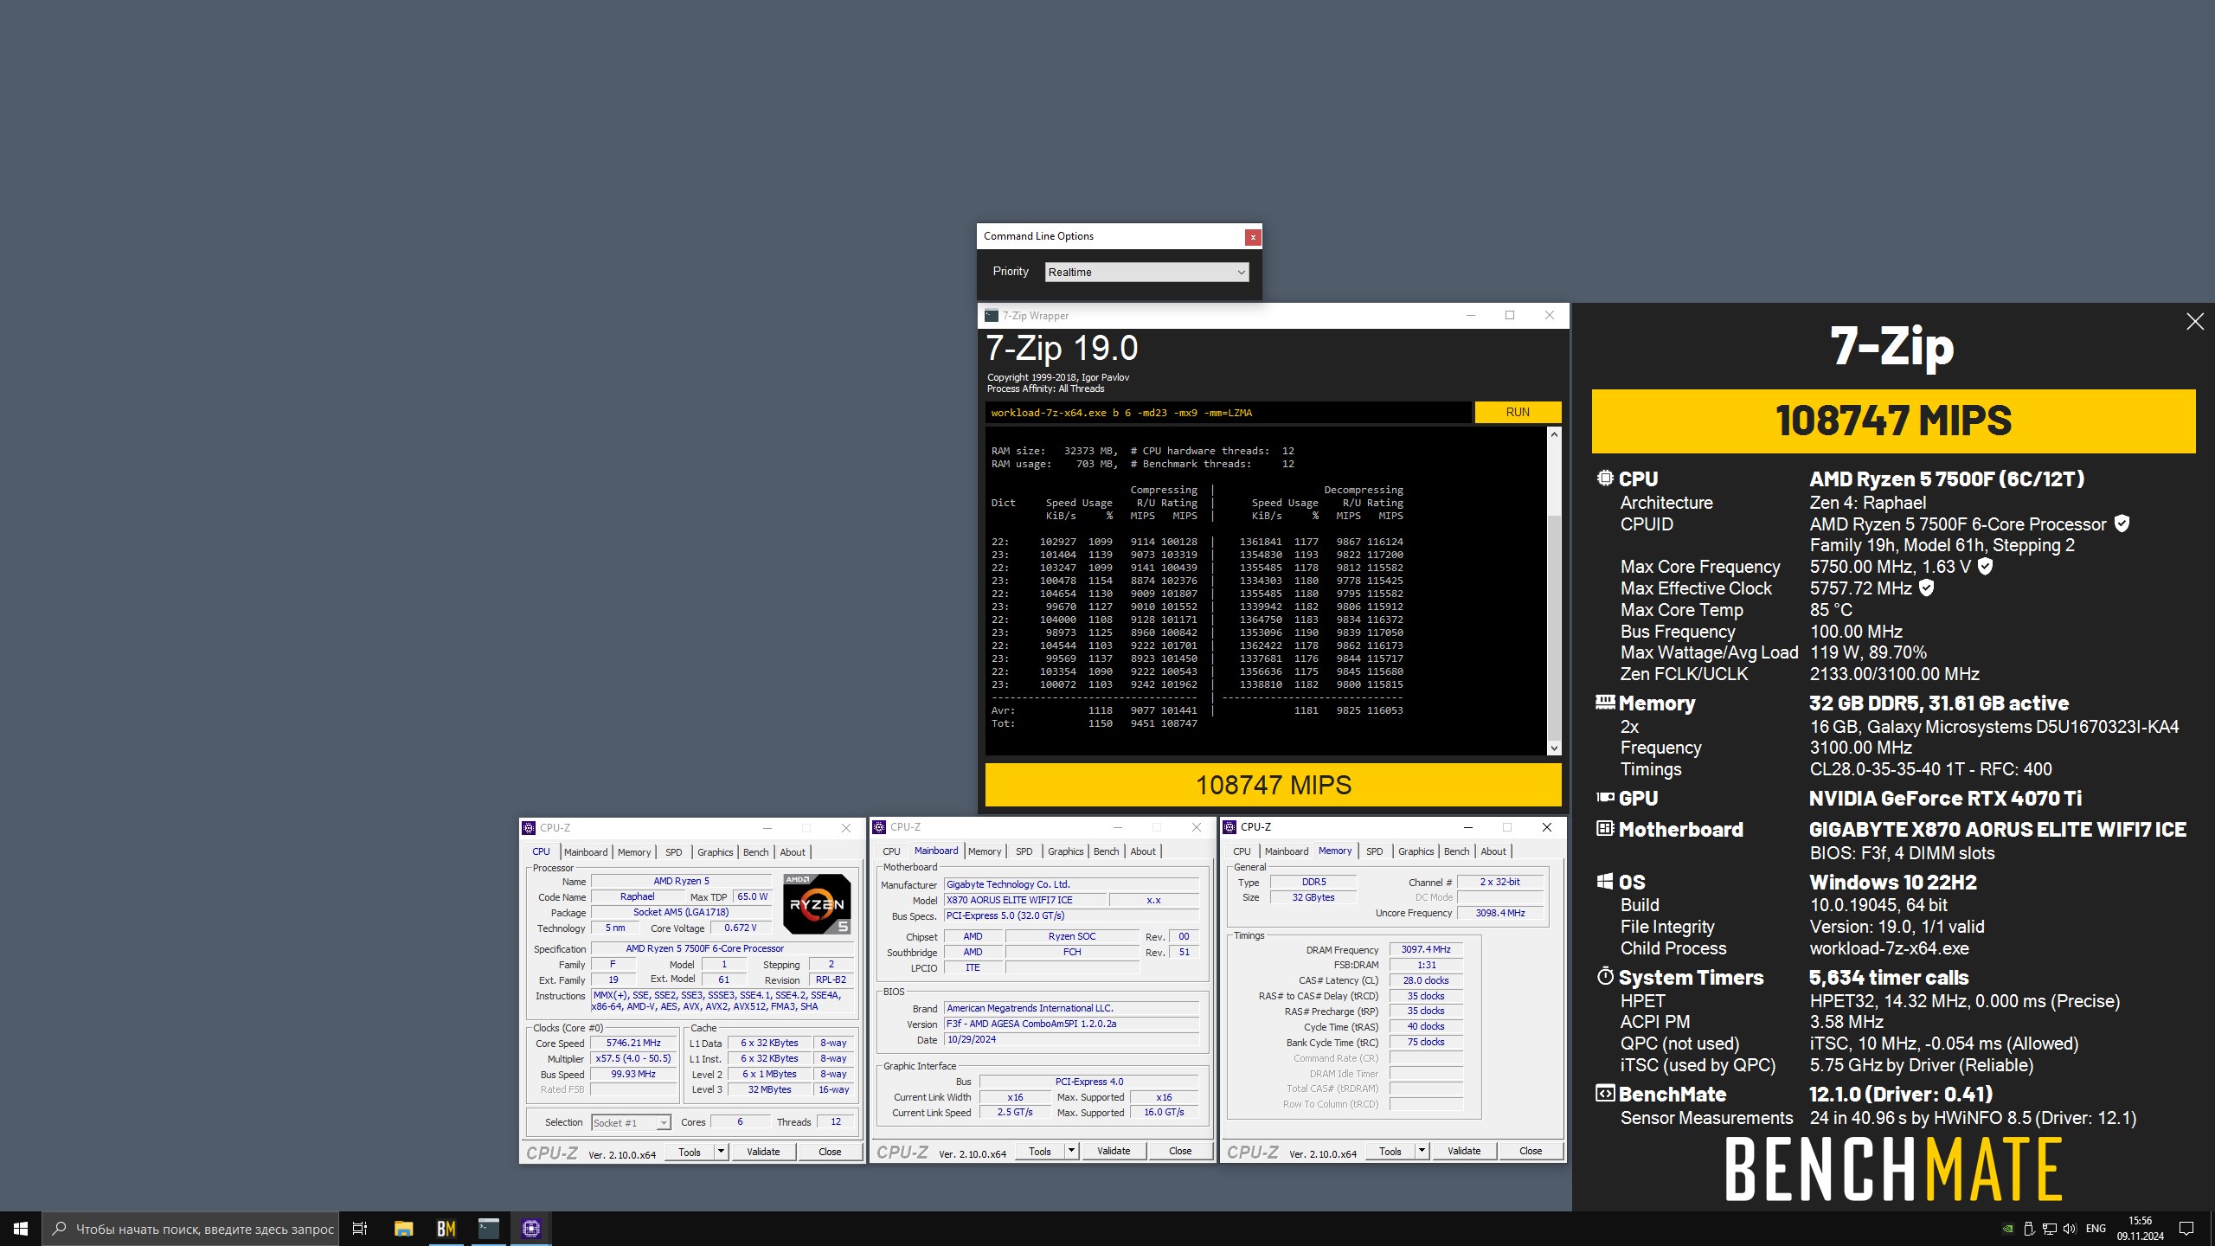The height and width of the screenshot is (1246, 2215).
Task: Click Validate in the left CPU-Z window
Action: [763, 1152]
